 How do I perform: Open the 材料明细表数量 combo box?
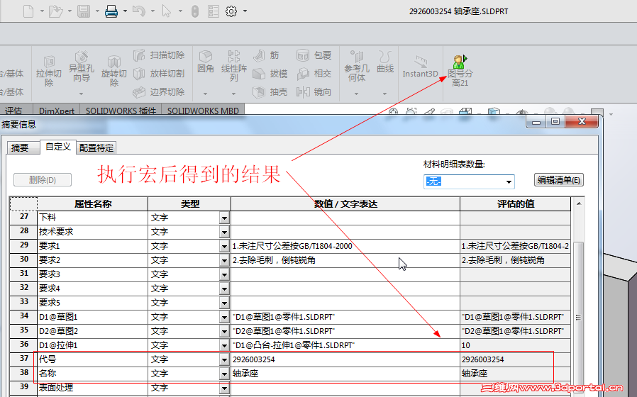(469, 181)
